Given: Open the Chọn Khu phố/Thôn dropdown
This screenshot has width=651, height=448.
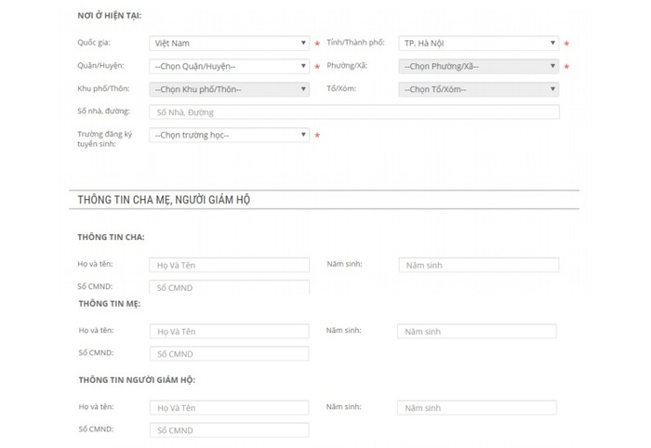Looking at the screenshot, I should tap(229, 89).
